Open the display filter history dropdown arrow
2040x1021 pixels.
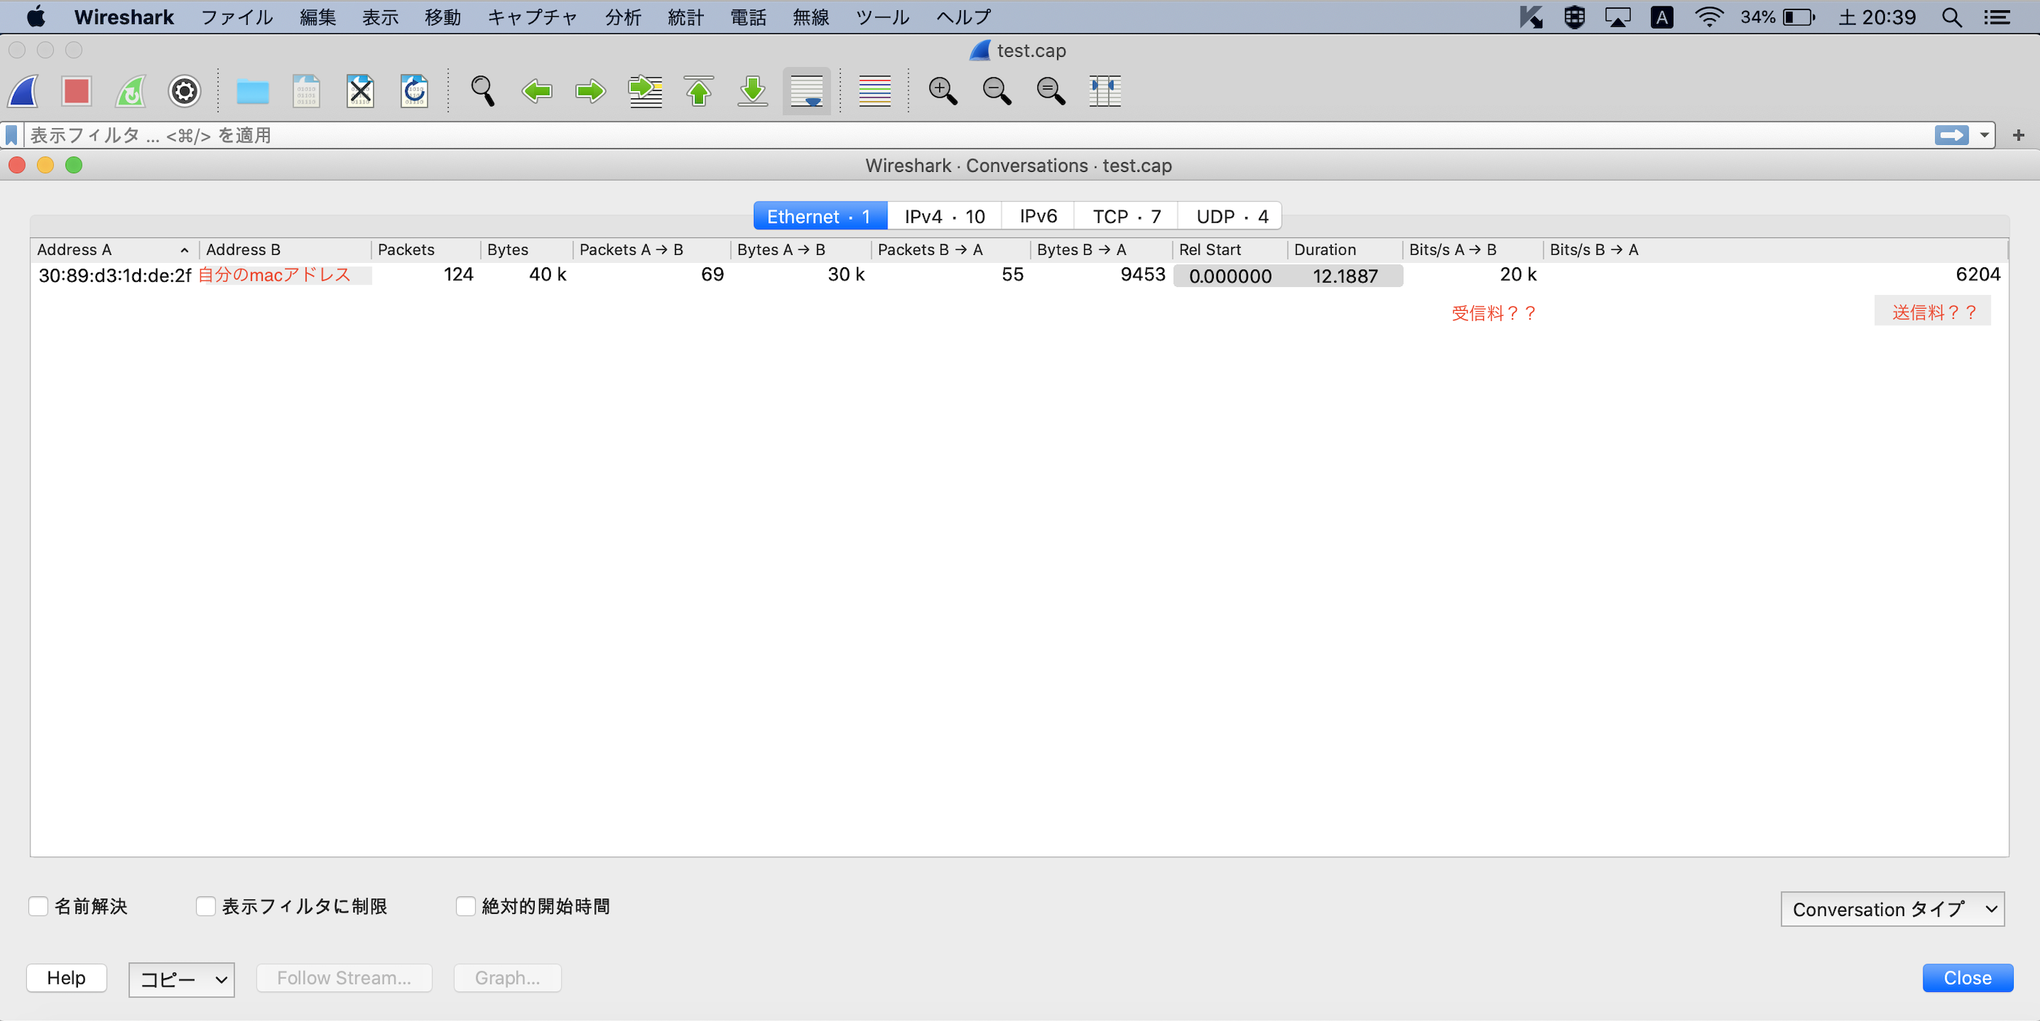coord(1985,135)
